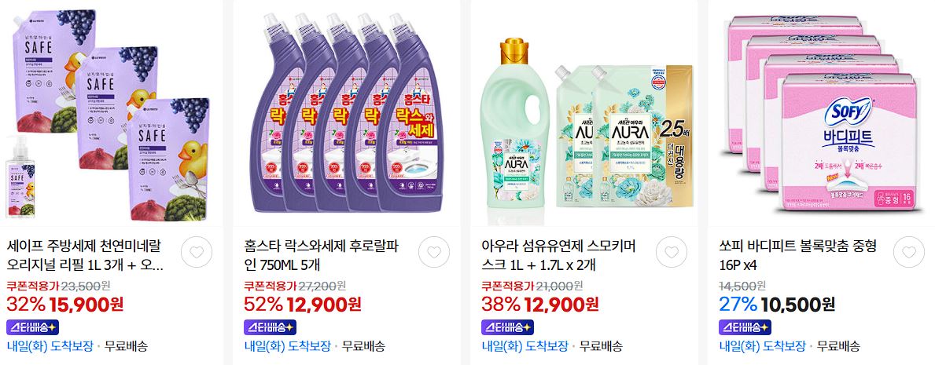Add AURA fabric softener to wishlist heart
This screenshot has width=935, height=365.
point(672,253)
